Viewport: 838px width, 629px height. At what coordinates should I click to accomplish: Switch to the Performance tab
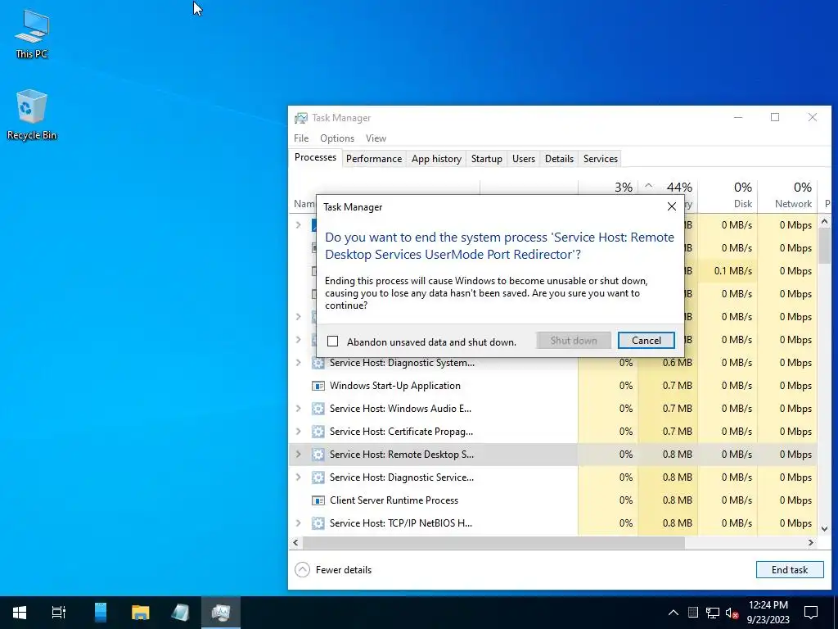point(373,159)
